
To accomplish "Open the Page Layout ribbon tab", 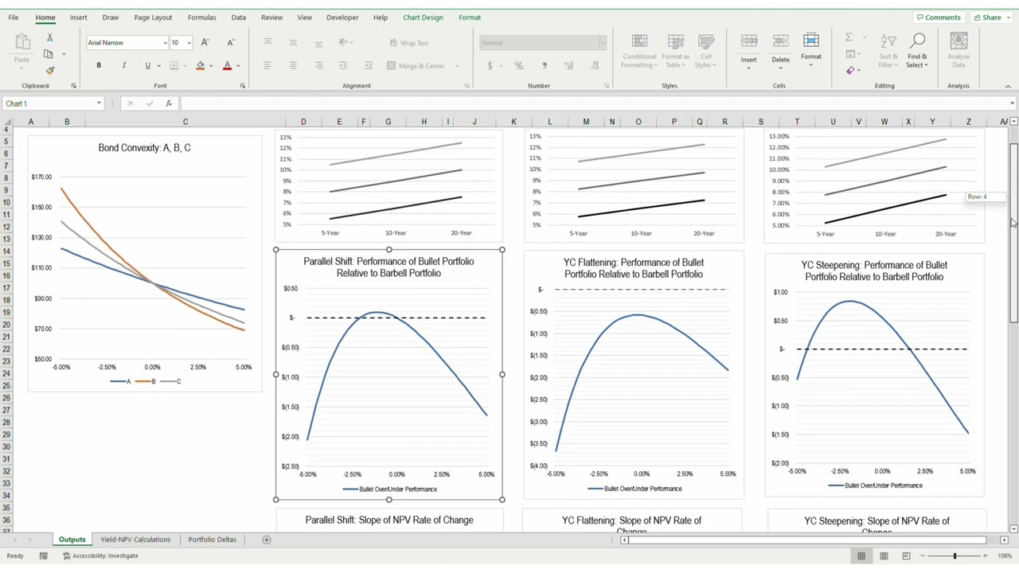I will [x=153, y=18].
